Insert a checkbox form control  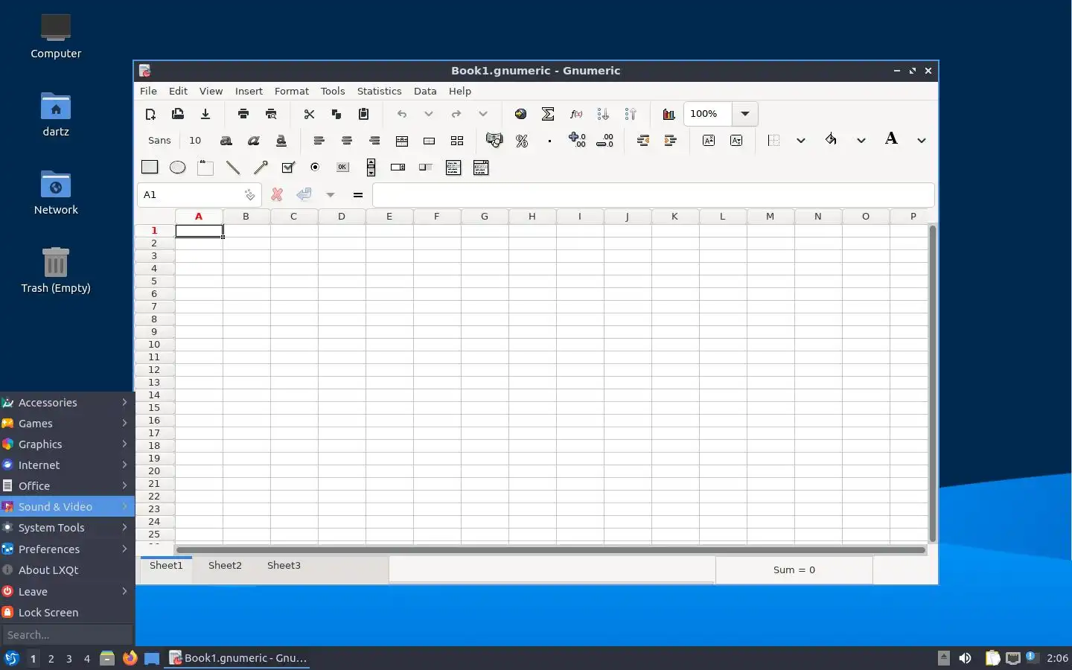[x=288, y=167]
